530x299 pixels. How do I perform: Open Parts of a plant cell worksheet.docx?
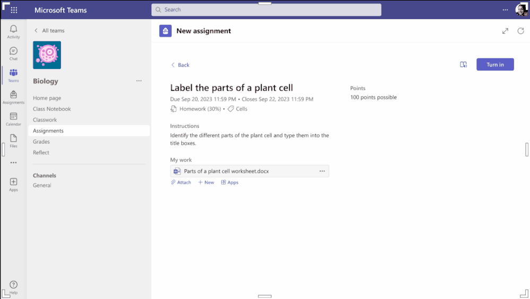point(226,171)
